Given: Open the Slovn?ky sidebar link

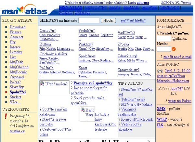Looking at the screenshot, I should (x=17, y=87).
